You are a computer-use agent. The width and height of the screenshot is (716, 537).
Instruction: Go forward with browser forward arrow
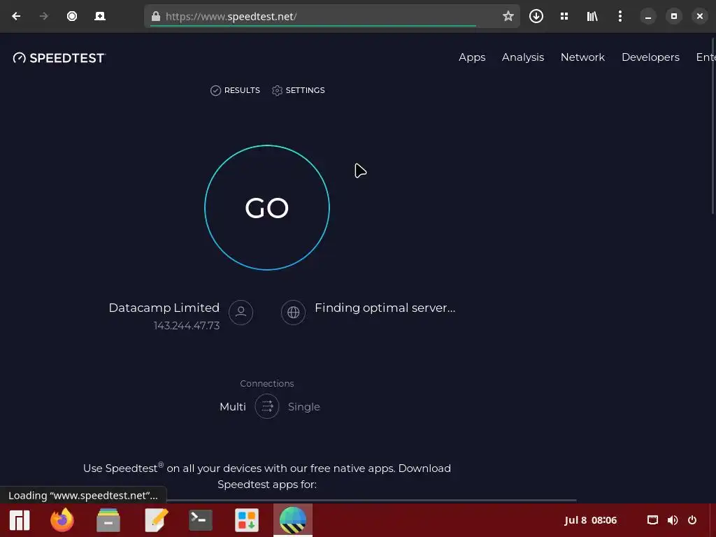tap(44, 17)
